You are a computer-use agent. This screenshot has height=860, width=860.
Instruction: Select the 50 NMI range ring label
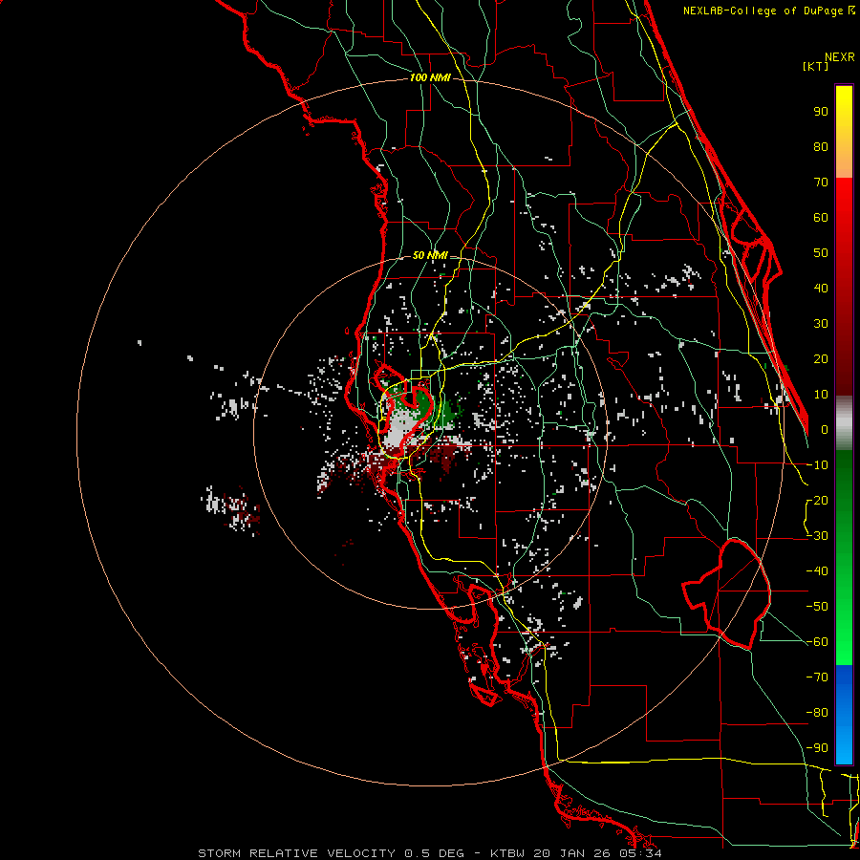pyautogui.click(x=429, y=255)
